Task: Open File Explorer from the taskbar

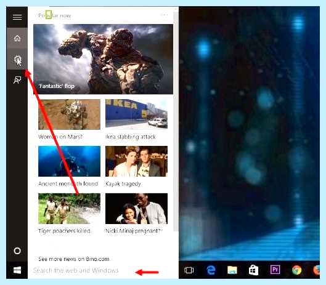Action: click(232, 270)
